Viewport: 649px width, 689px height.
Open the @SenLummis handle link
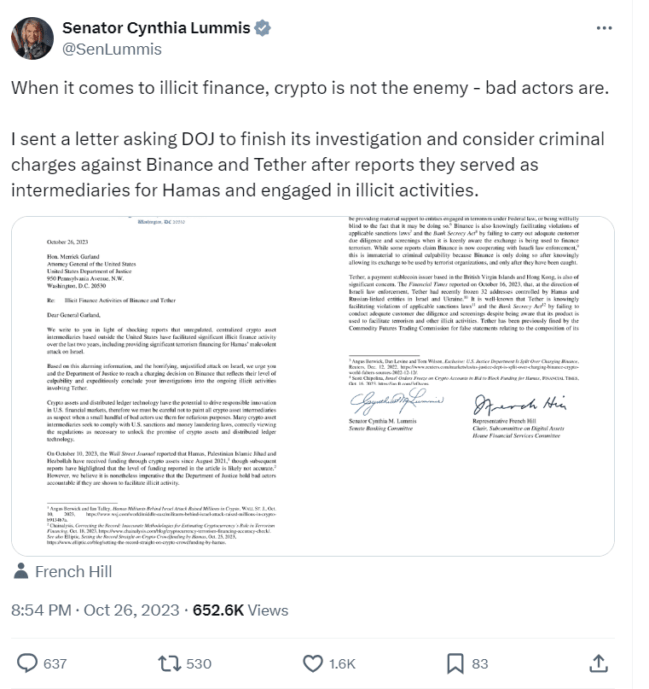pos(110,50)
